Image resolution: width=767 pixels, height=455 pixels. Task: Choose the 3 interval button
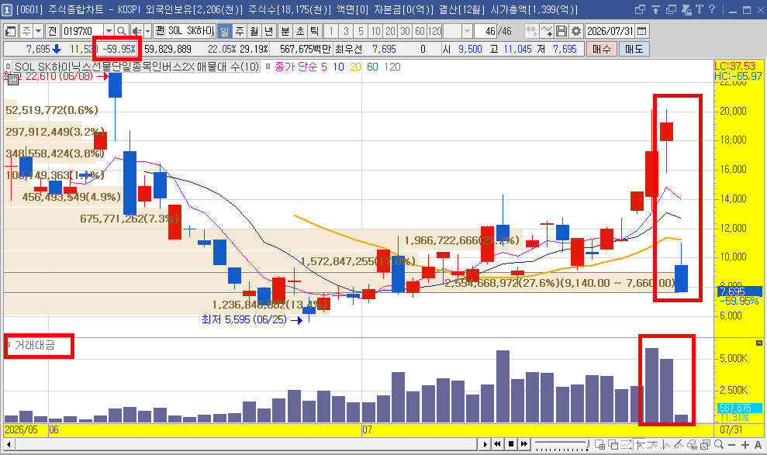click(x=346, y=31)
